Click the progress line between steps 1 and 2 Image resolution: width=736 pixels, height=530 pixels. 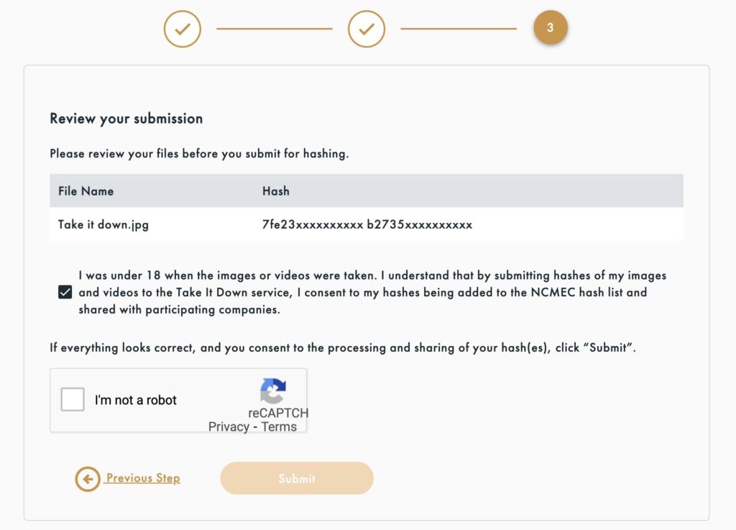tap(275, 29)
